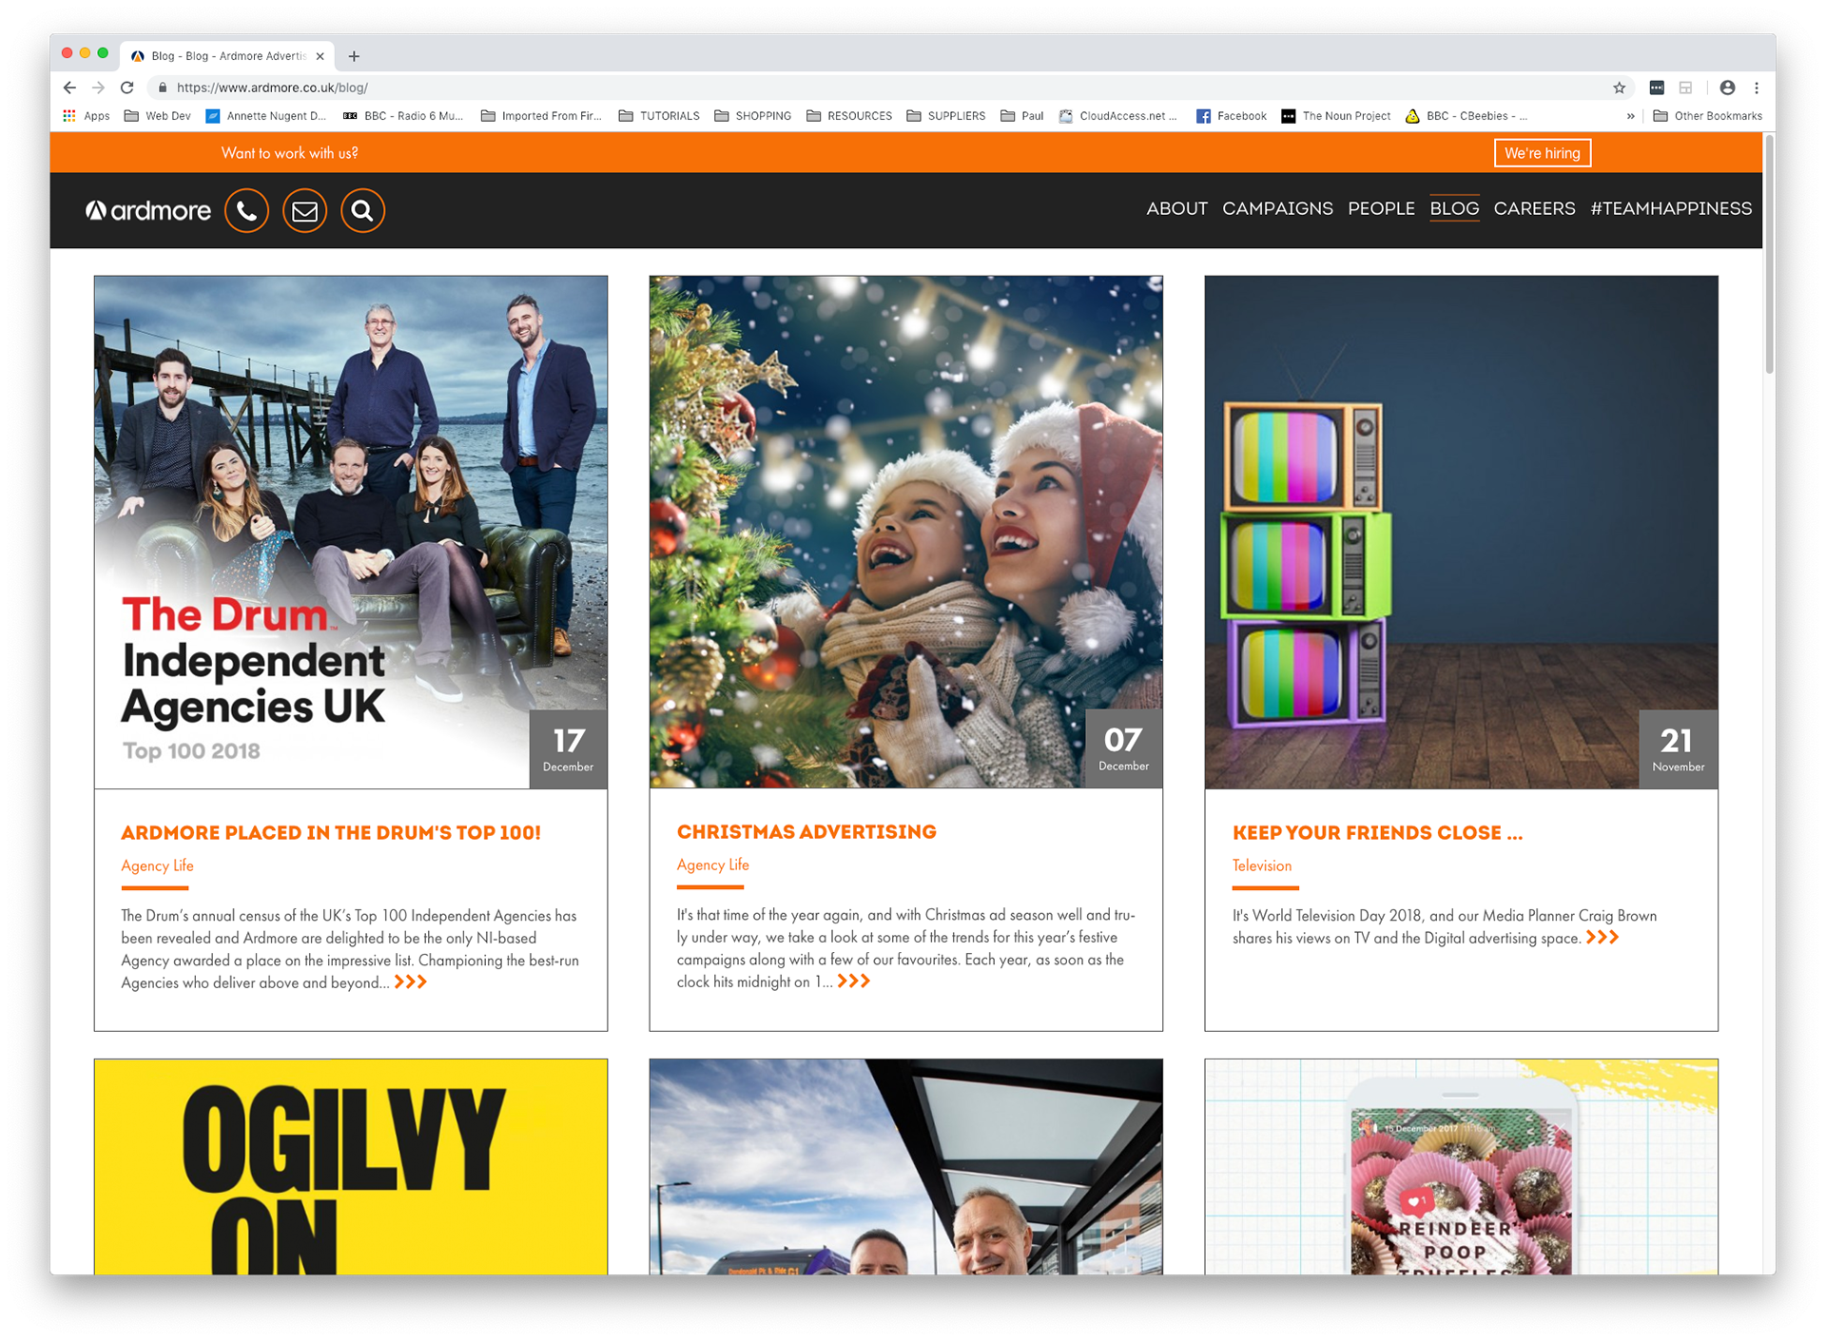Close the Blog - Ardmore tab
Screen dimensions: 1826x1341
pos(321,56)
